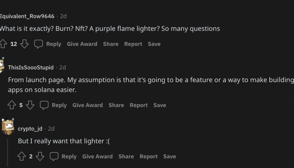
Task: Visit crypto_jd's profile via username
Action: [x=30, y=129]
